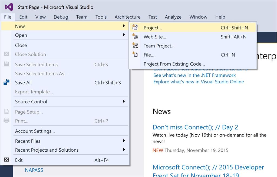Select Project From Existing Code
Screen dimensions: 277x177
click(174, 64)
